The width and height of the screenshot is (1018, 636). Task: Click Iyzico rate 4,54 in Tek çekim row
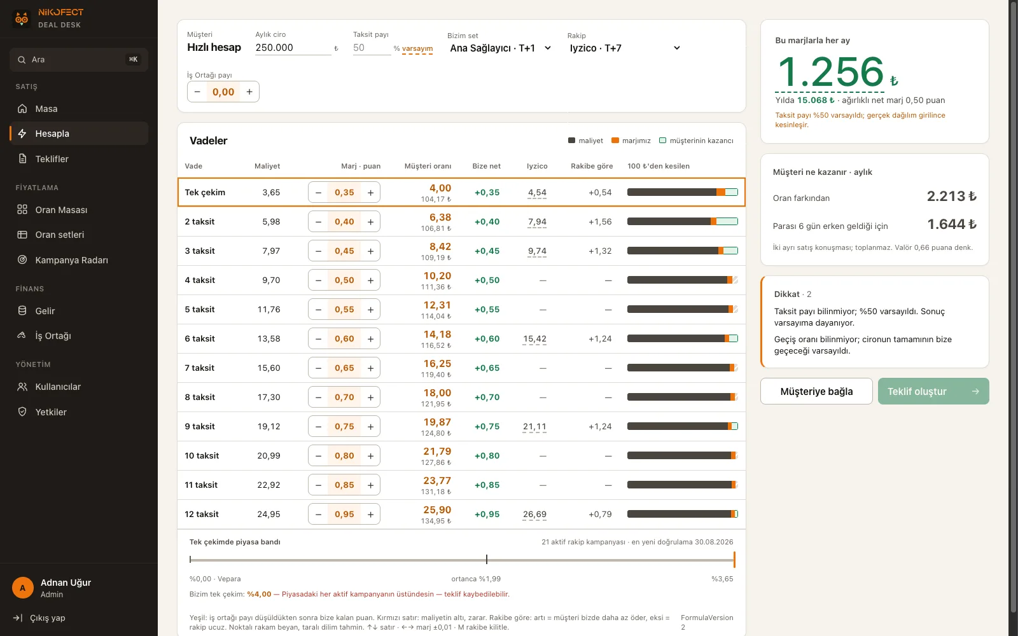pos(537,193)
